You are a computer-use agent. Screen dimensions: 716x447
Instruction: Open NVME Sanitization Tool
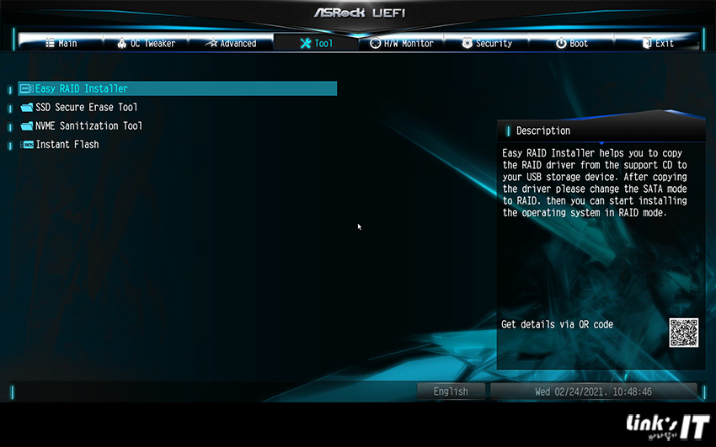tap(88, 126)
